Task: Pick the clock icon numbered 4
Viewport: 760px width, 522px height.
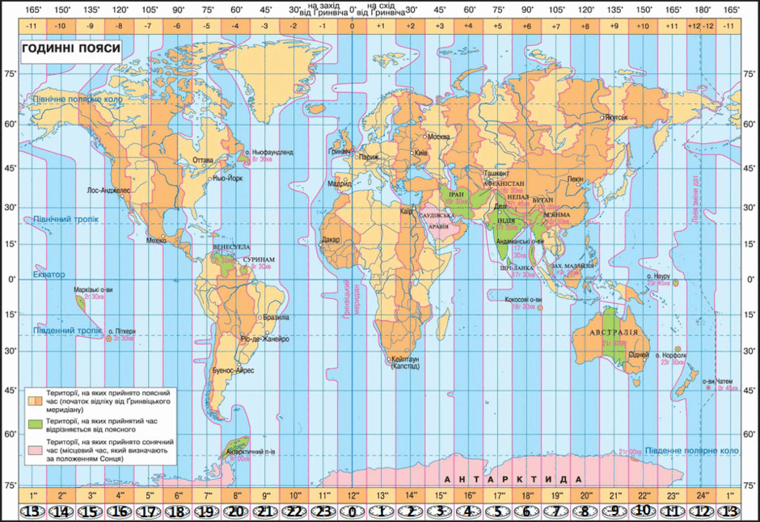Action: coord(469,511)
